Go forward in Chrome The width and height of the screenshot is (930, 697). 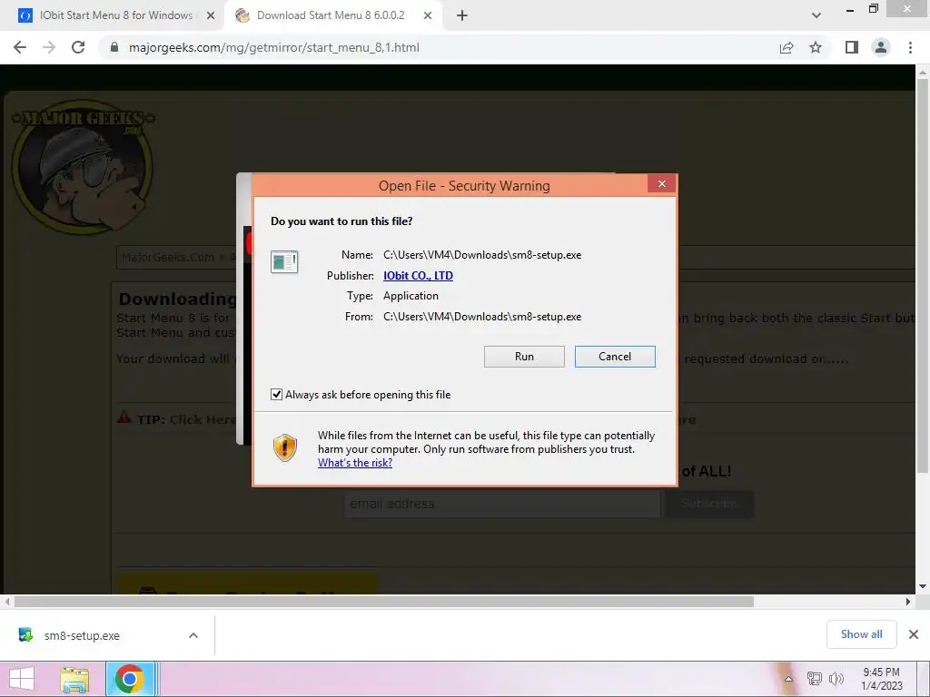49,47
